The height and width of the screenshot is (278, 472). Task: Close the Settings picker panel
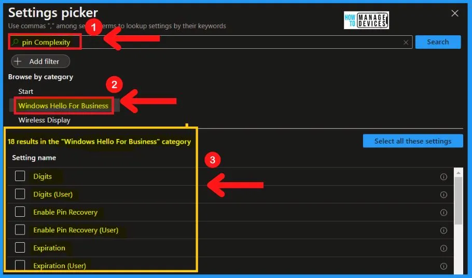coord(454,13)
